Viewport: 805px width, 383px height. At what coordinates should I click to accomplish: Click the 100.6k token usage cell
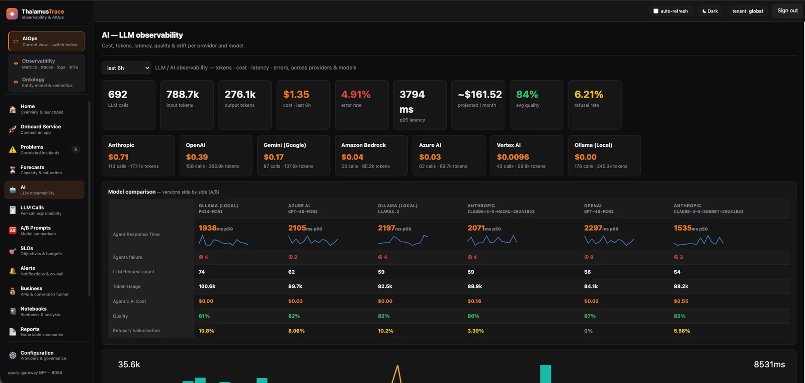coord(207,286)
